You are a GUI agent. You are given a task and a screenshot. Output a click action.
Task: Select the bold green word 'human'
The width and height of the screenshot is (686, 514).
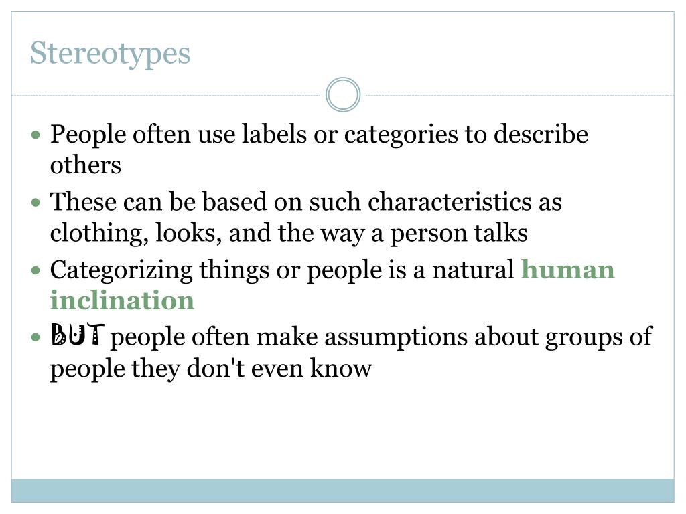[x=568, y=270]
